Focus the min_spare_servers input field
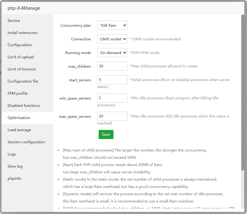Screen dimensions: 247x214 (112, 98)
